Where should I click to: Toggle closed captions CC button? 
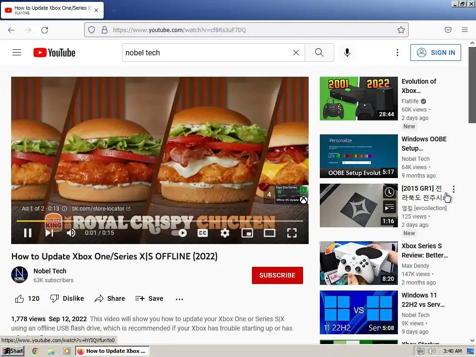[203, 233]
